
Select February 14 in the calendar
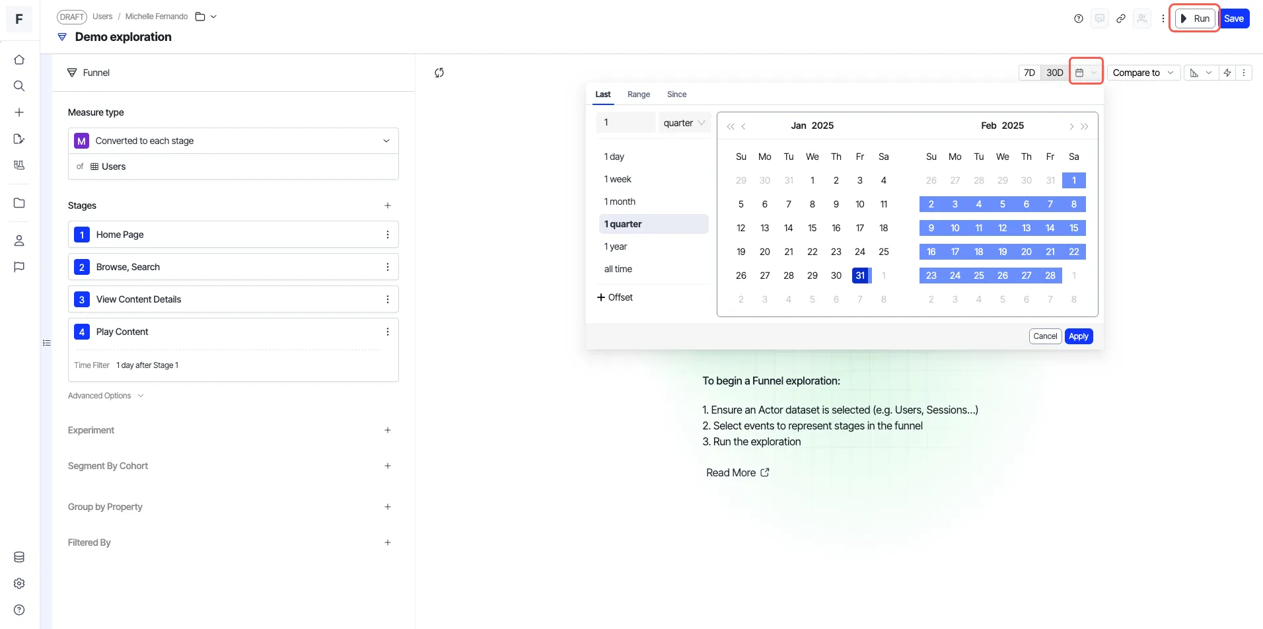1050,228
